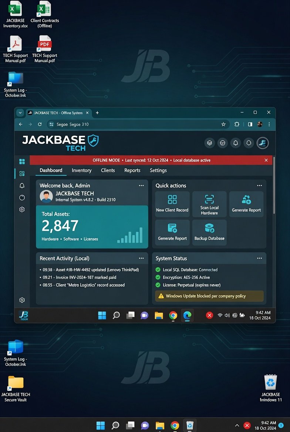Open JACKBASE TECH Secure Vault folder

point(16,389)
